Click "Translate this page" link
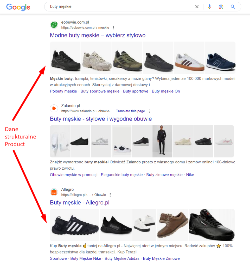 pos(130,111)
